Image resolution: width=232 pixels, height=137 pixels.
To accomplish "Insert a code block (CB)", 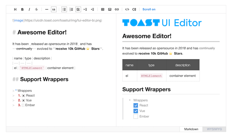I will click(x=134, y=9).
